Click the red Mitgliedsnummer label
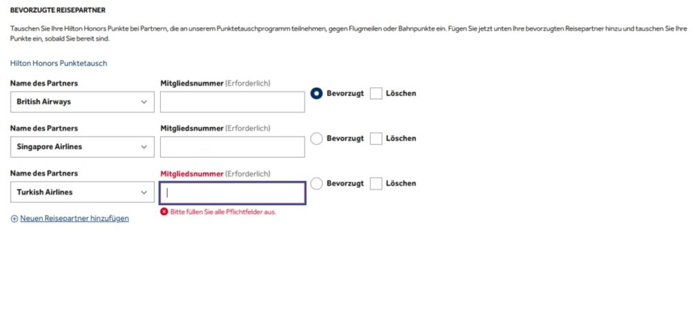Screen dimensions: 698x320 [192, 174]
